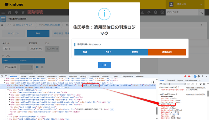Click the code developer icon in the header
209x120 pixels.
[162, 12]
